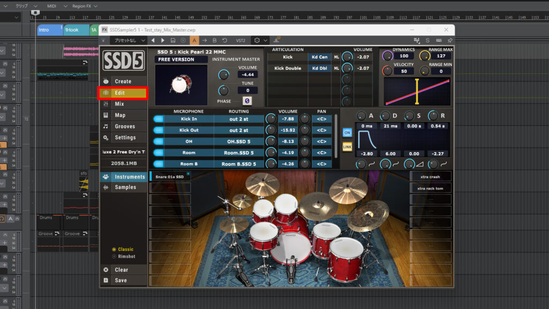Toggle the envelope ON button
Screen dimensions: 549x309
click(x=347, y=133)
